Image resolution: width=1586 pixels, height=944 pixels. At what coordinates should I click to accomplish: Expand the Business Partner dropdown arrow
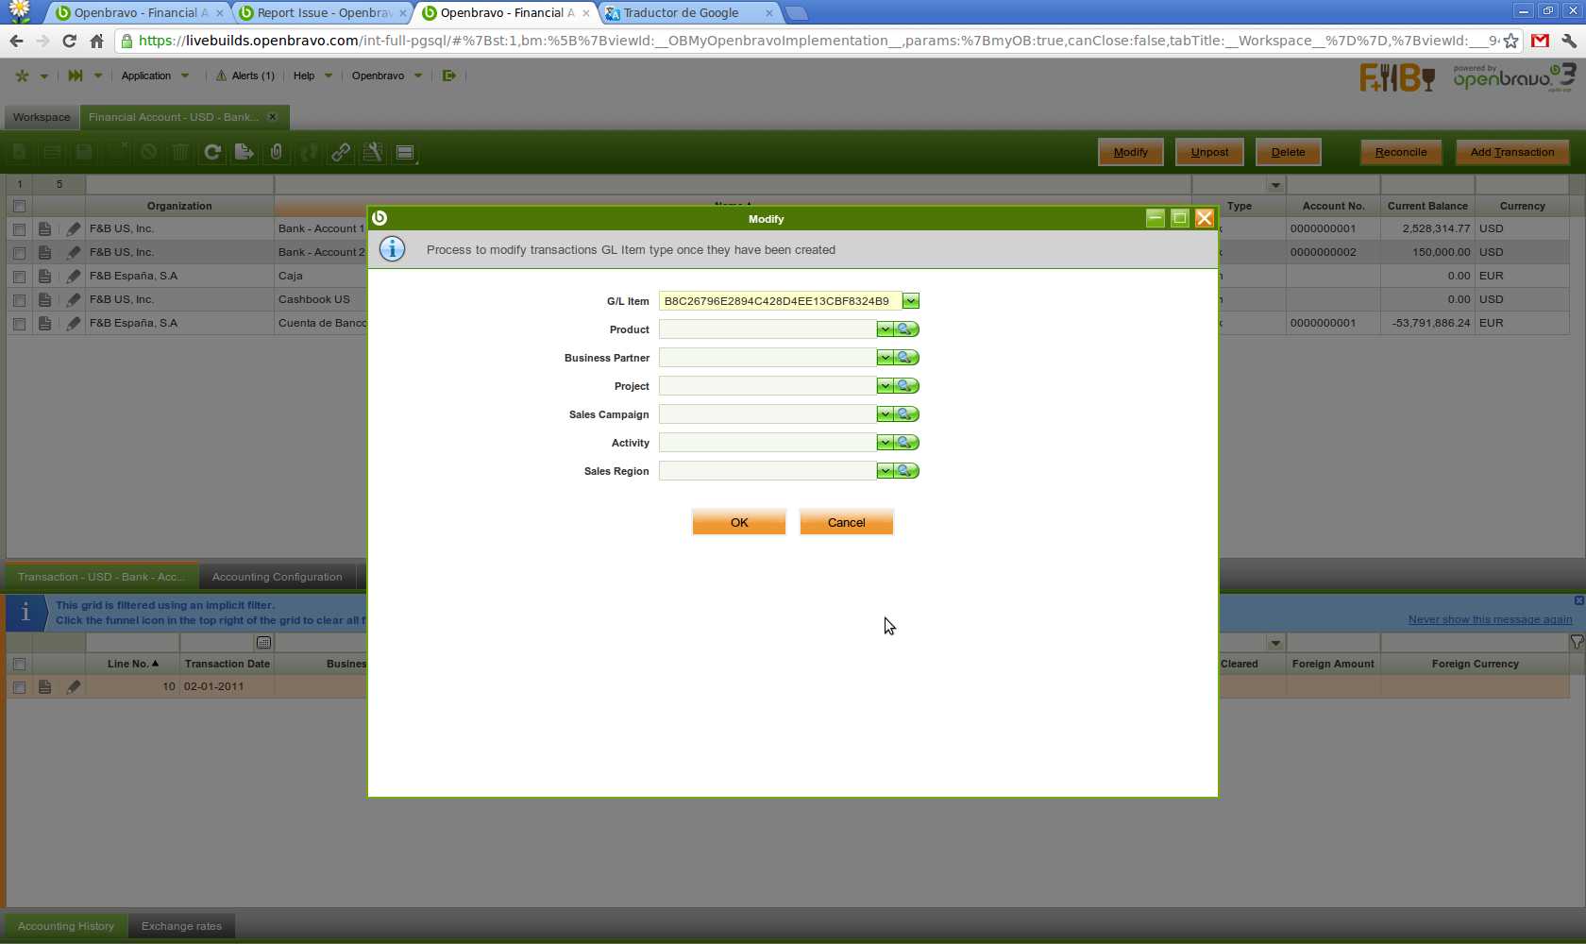885,358
